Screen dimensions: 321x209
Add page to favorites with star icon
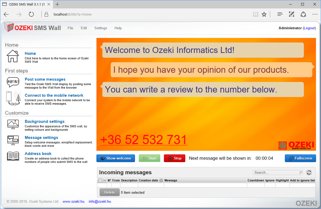tap(264, 14)
